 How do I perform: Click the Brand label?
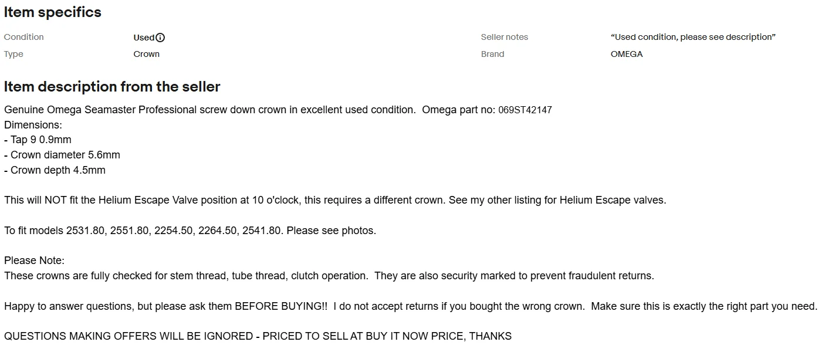point(492,54)
